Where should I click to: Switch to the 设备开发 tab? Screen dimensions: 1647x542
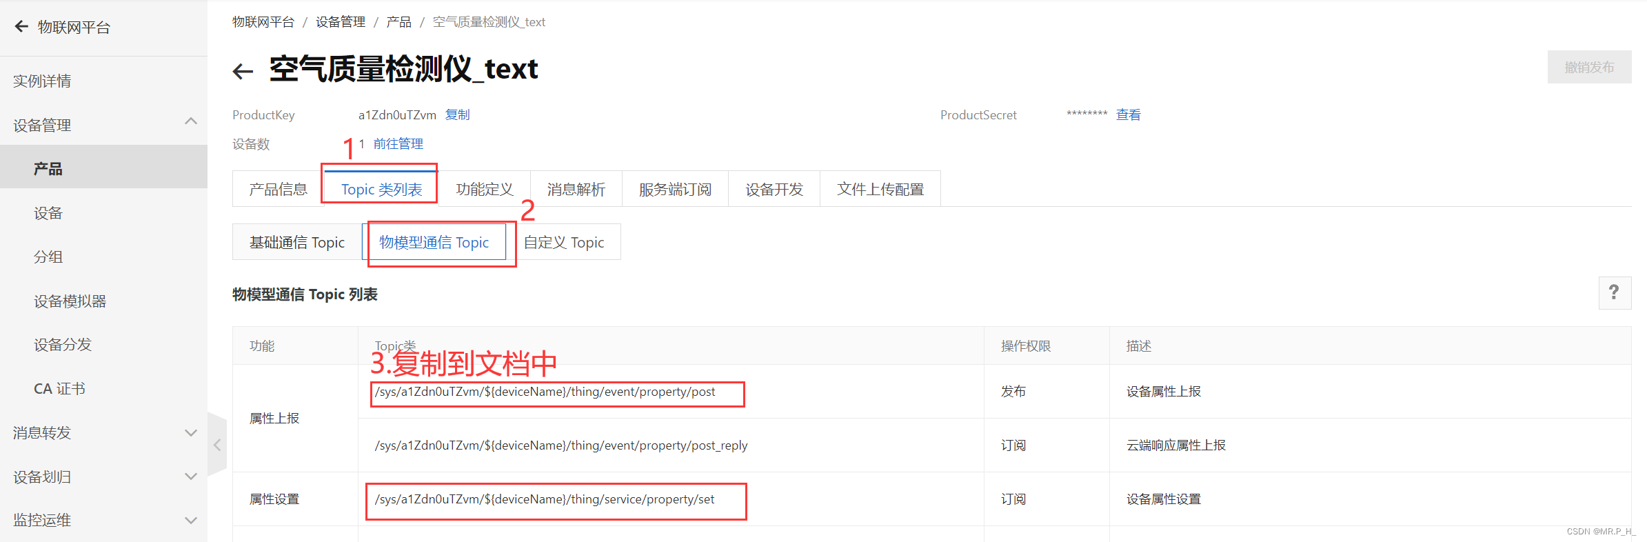coord(774,189)
